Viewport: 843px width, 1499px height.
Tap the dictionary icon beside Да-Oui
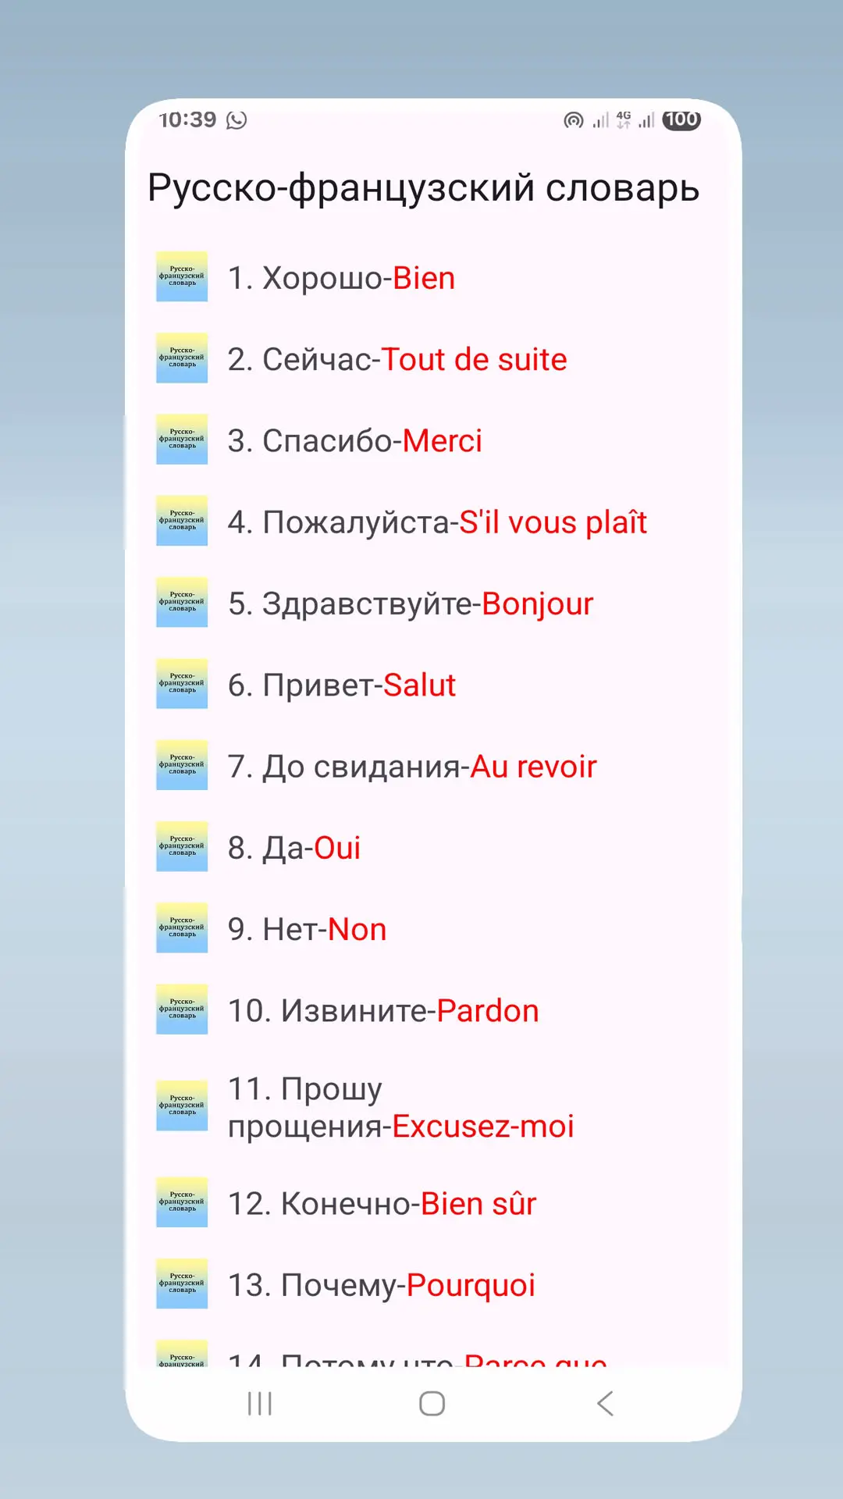pyautogui.click(x=182, y=846)
